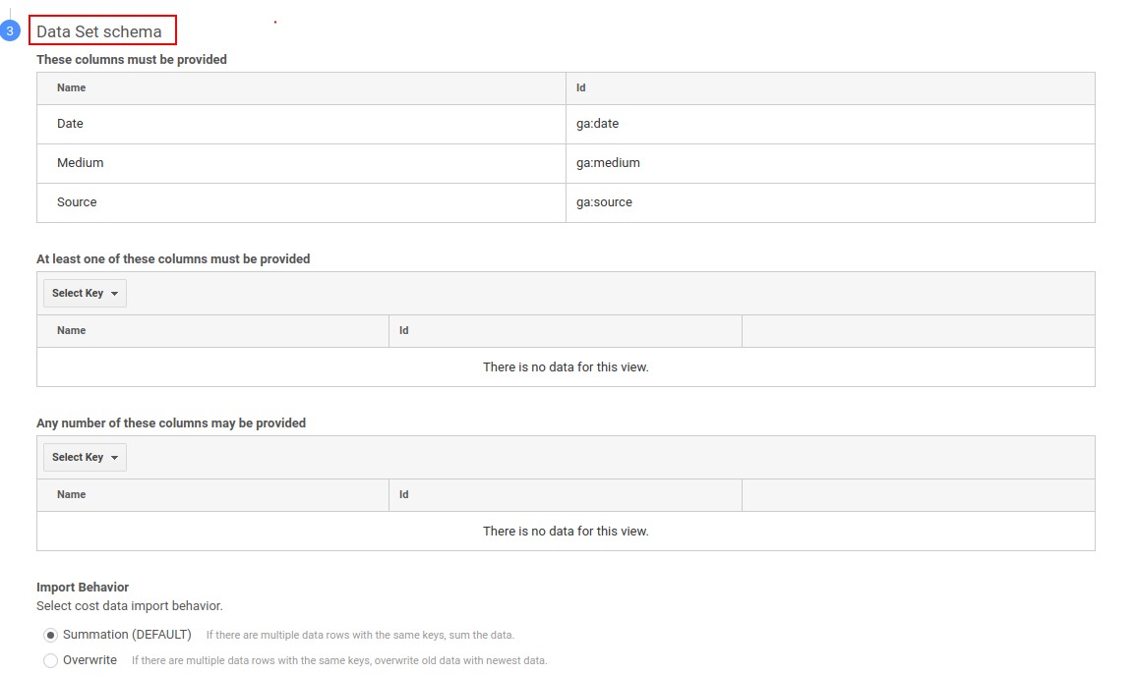
Task: Click Name header in 'At least one' table
Action: 71,330
